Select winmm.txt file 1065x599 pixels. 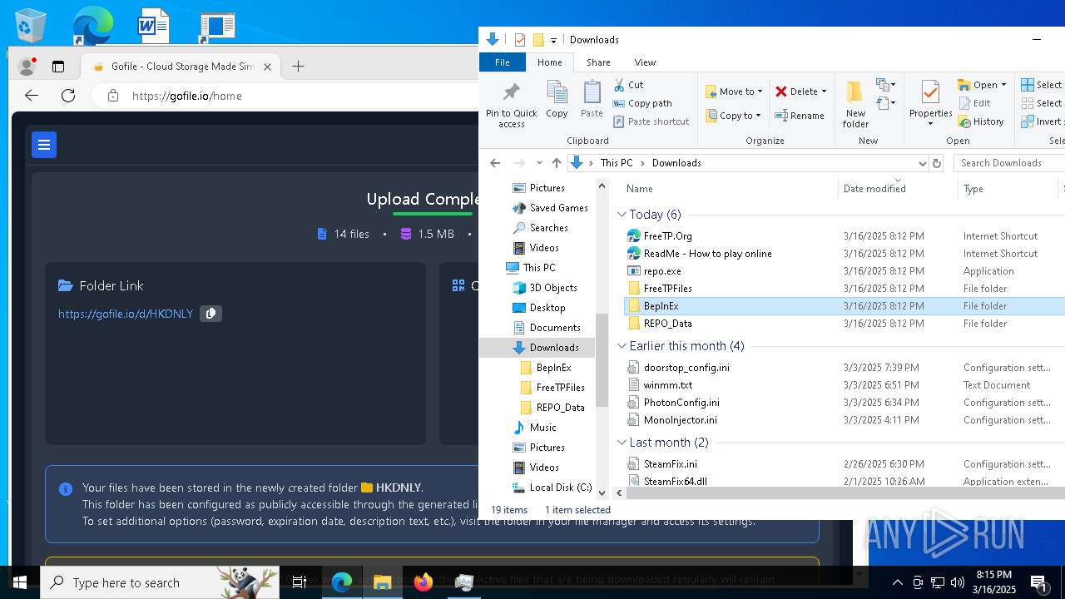click(x=667, y=385)
